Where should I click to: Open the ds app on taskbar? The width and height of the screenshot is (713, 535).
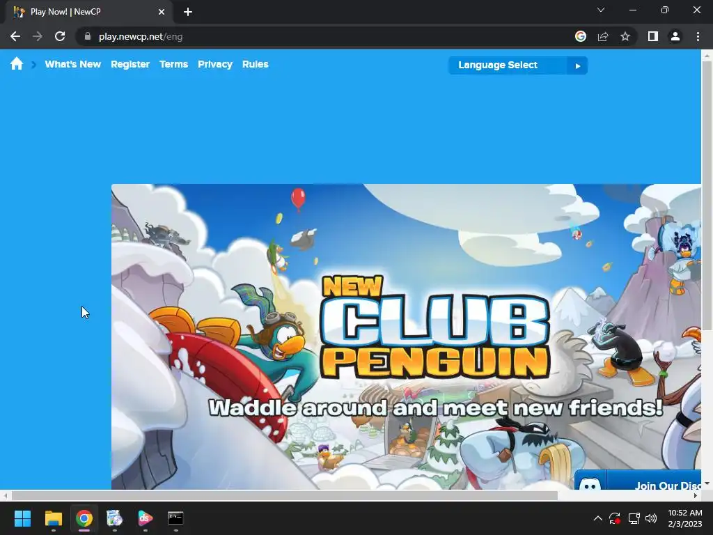[146, 518]
